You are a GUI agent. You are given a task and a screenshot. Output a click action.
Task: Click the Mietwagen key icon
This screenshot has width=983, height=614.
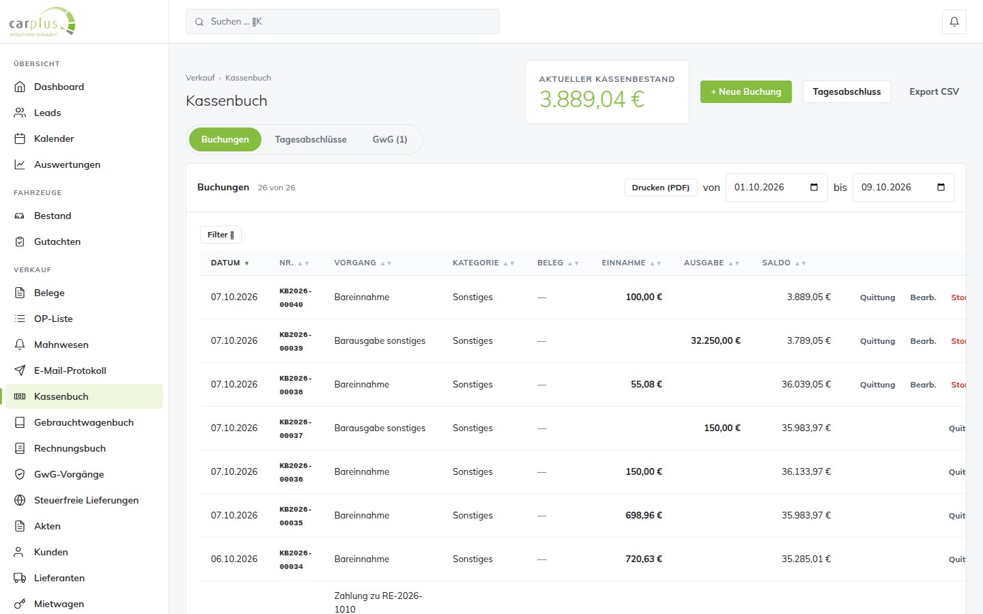click(20, 604)
